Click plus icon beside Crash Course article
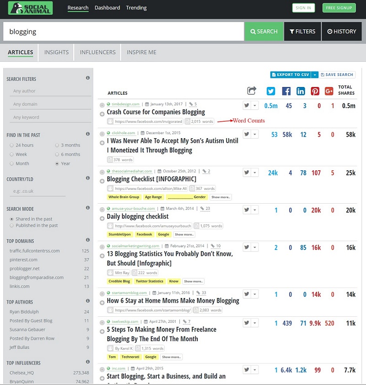The width and height of the screenshot is (366, 385). click(102, 114)
